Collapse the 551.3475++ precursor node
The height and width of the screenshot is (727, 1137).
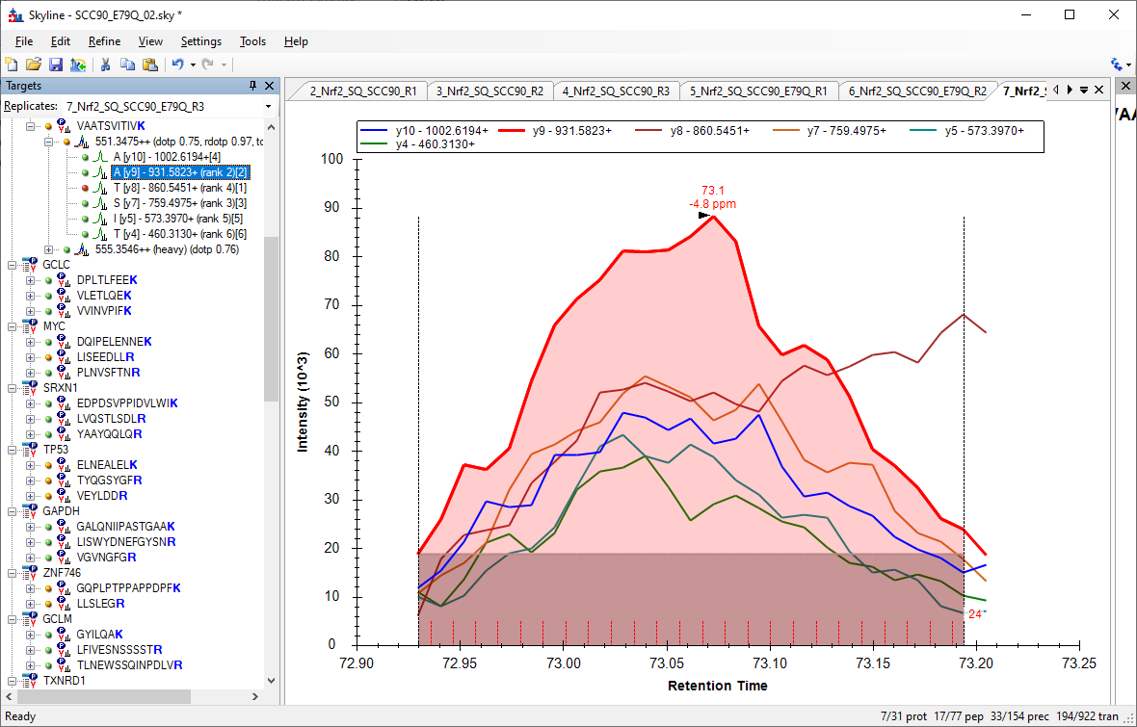(48, 142)
